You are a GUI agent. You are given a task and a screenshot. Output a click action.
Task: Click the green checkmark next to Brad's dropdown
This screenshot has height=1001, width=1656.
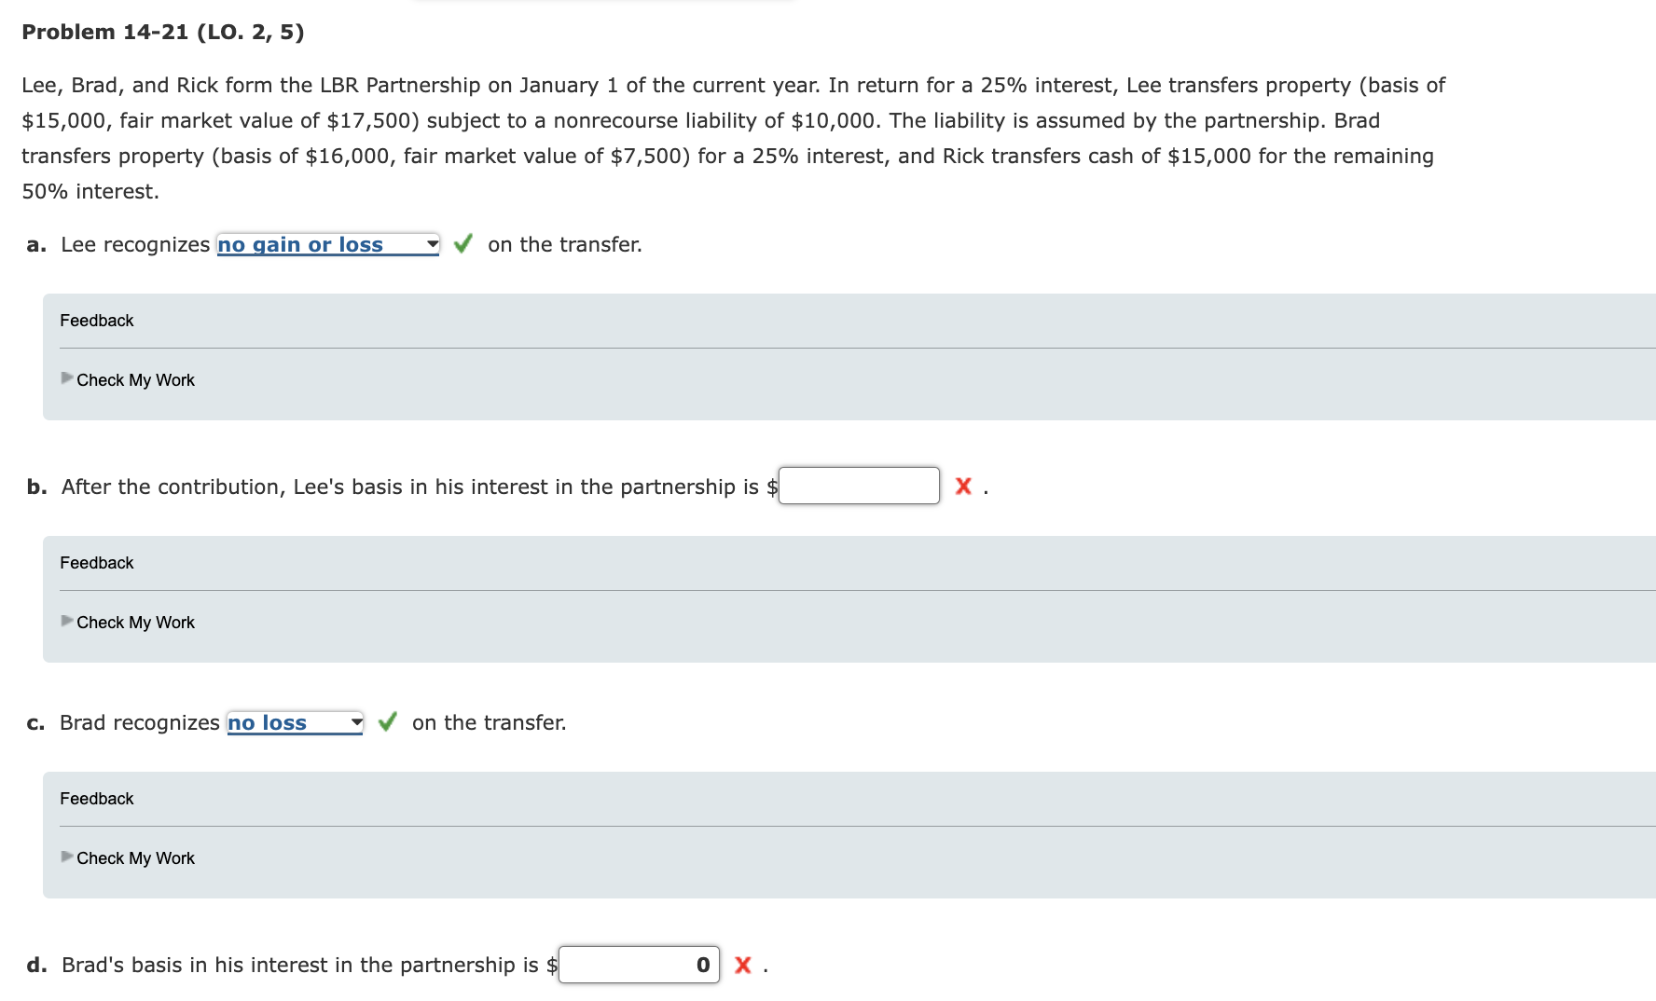388,721
